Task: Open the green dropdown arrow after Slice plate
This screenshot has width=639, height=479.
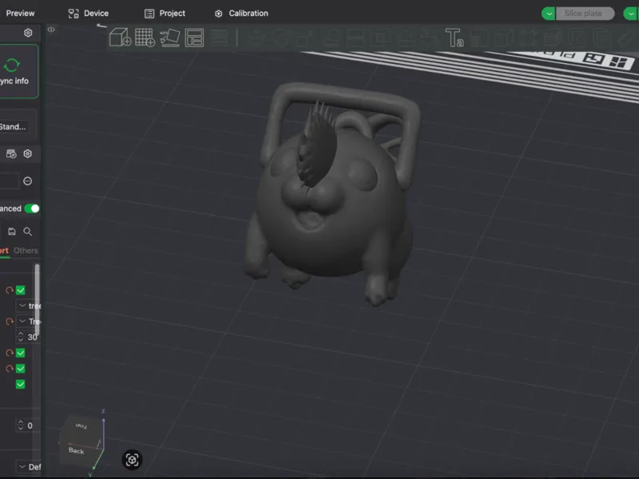Action: pyautogui.click(x=631, y=14)
